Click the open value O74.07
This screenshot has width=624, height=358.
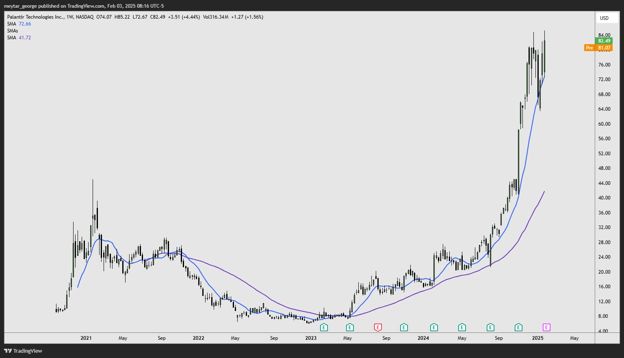(104, 17)
